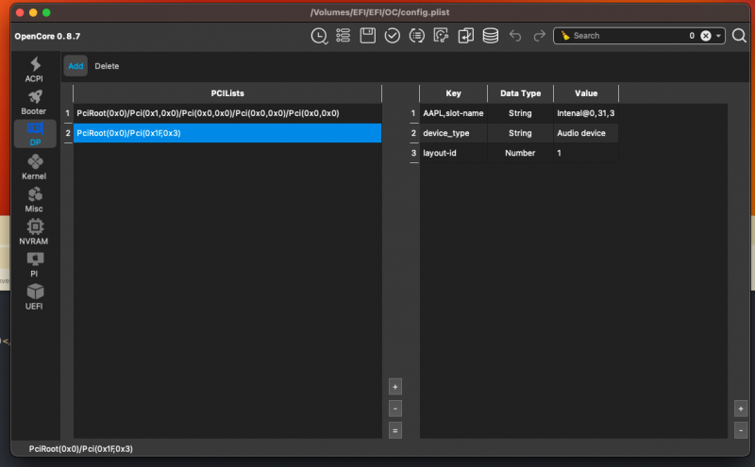Viewport: 755px width, 467px height.
Task: Go to the NVRAM section
Action: pos(34,232)
